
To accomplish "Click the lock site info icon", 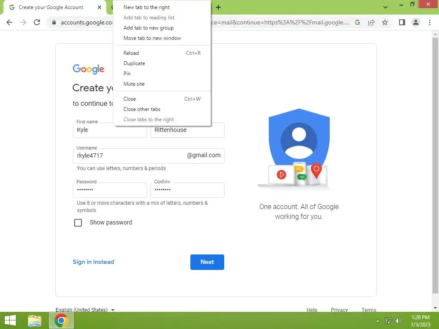I will 54,22.
